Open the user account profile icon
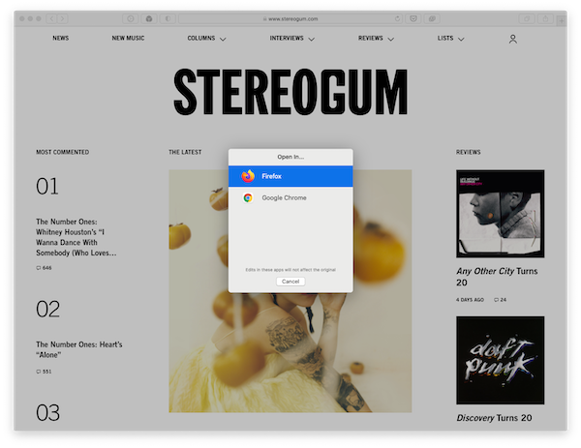Screen dimensions: 581x448 click(513, 39)
